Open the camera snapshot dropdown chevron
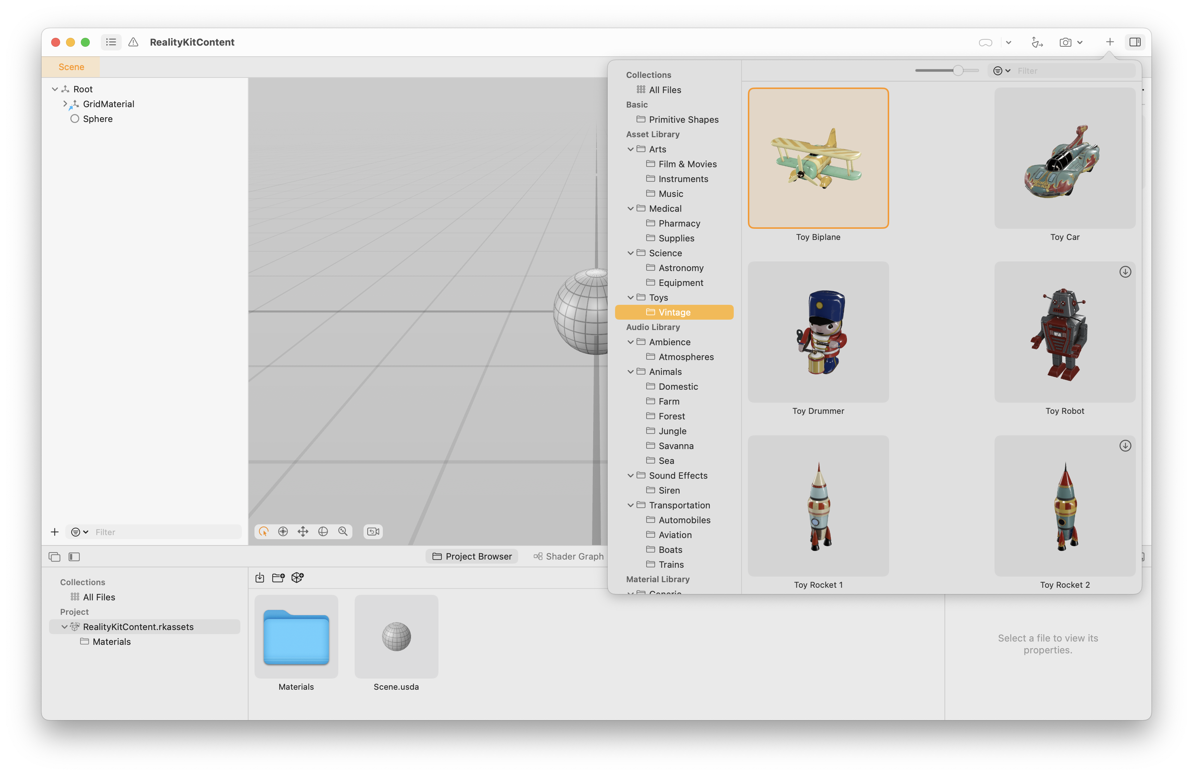The width and height of the screenshot is (1193, 775). tap(1080, 42)
